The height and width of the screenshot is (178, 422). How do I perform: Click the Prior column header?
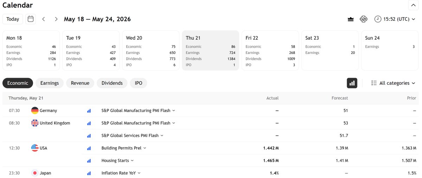[412, 98]
